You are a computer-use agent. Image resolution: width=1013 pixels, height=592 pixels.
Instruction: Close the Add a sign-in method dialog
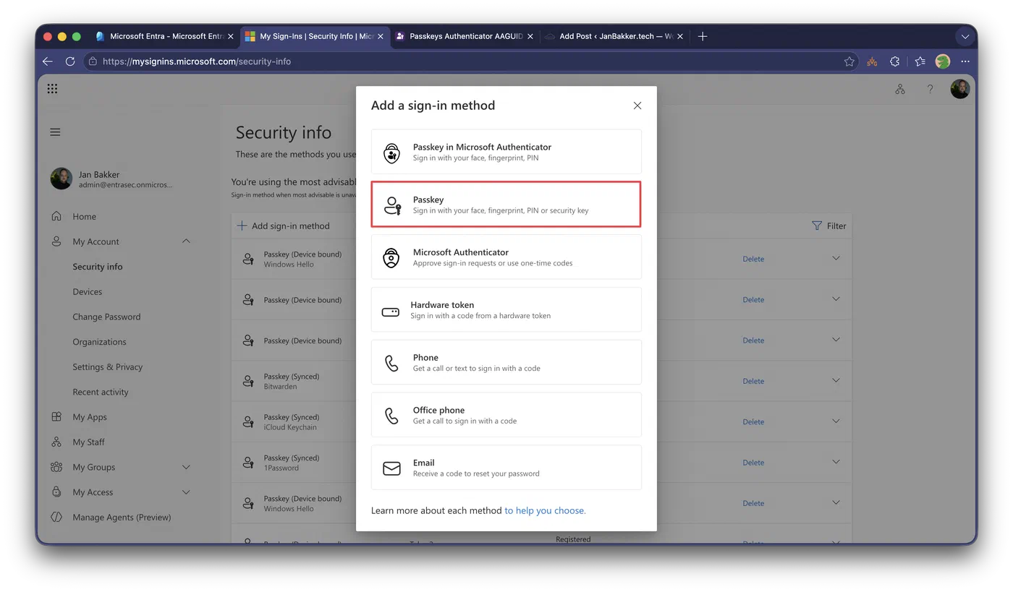point(637,106)
